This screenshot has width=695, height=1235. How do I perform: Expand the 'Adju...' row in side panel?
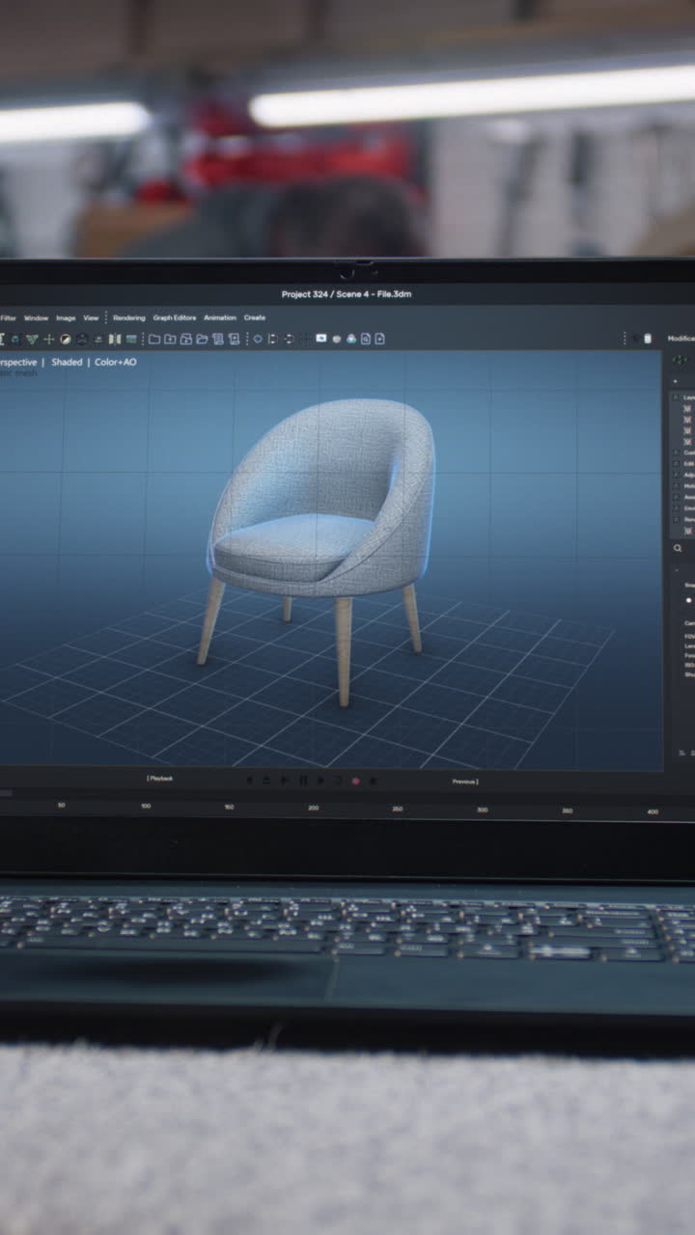coord(676,475)
